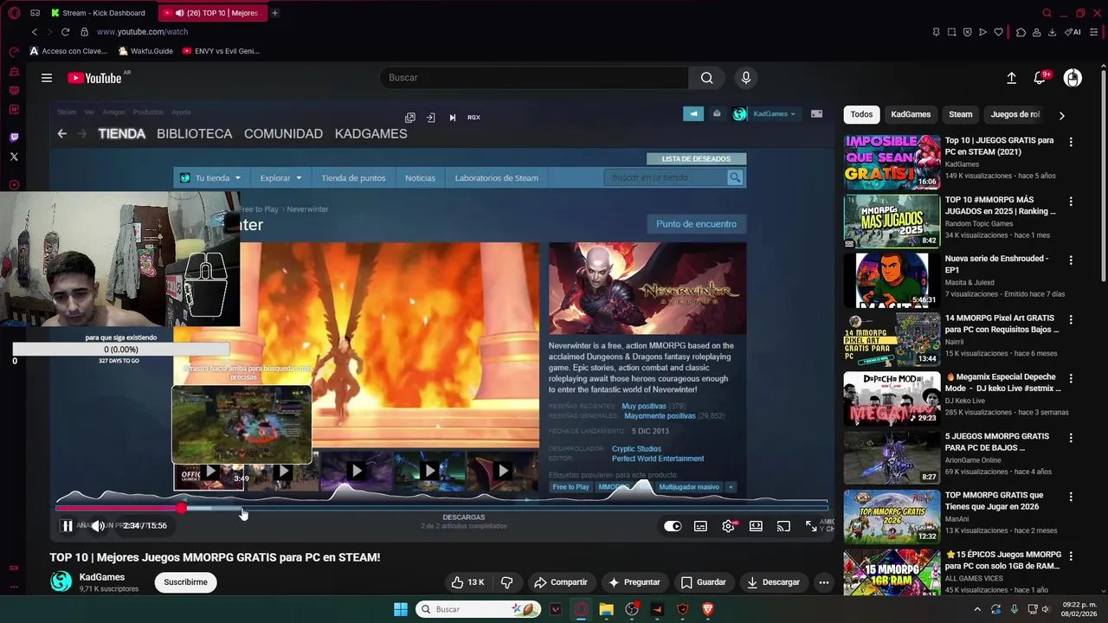1108x623 pixels.
Task: Open Opera extensions cube icon
Action: [1021, 32]
